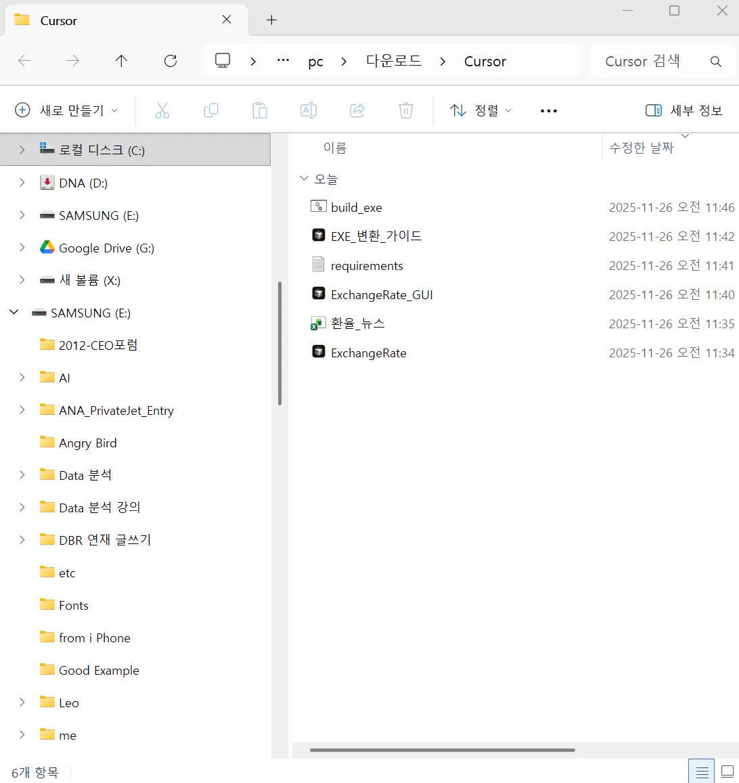Click the Paste clipboard icon
Viewport: 739px width, 783px height.
point(260,110)
